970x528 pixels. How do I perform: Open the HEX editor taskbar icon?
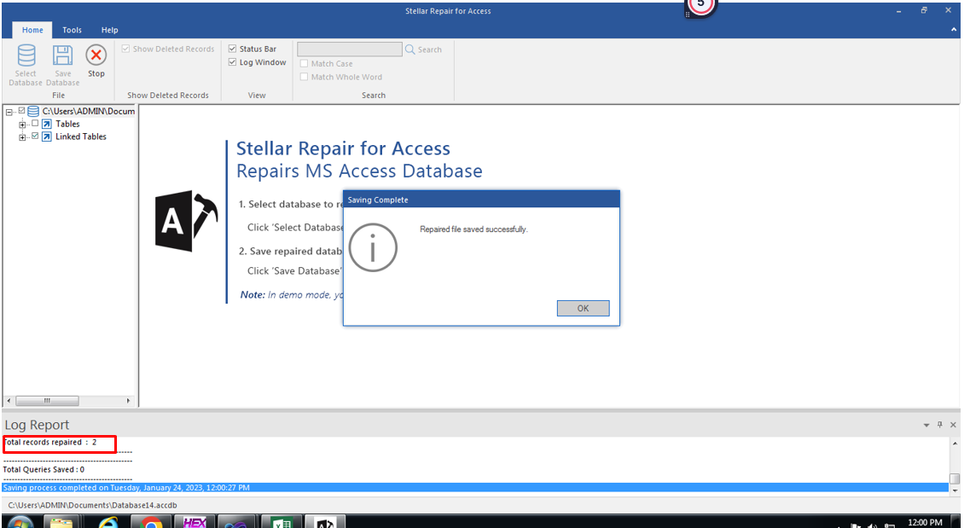pos(195,522)
